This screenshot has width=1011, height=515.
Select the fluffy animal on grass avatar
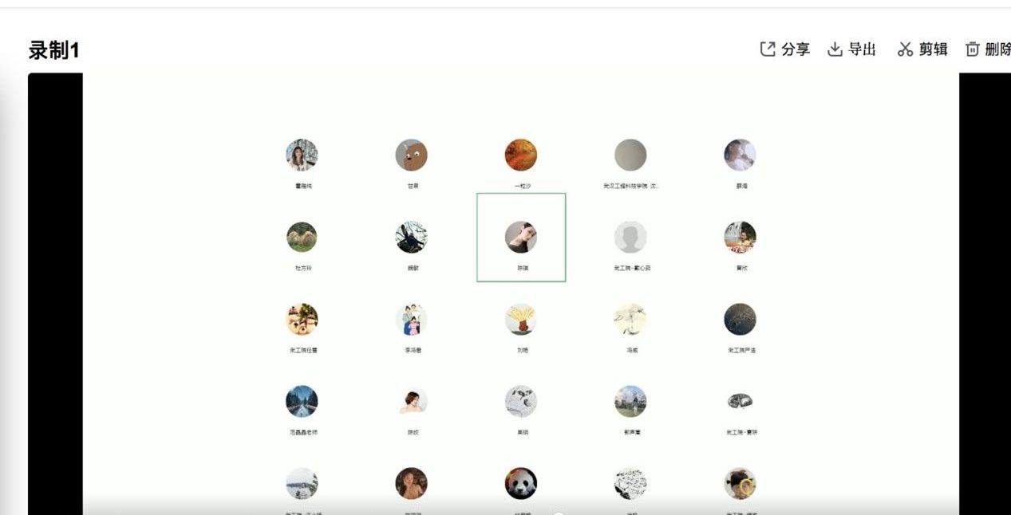302,237
